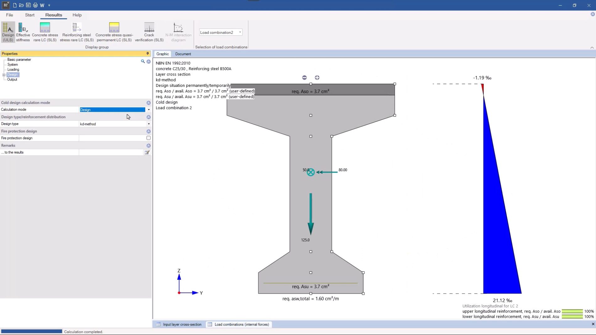The width and height of the screenshot is (596, 335).
Task: Click the zoom out minus icon
Action: tap(304, 77)
